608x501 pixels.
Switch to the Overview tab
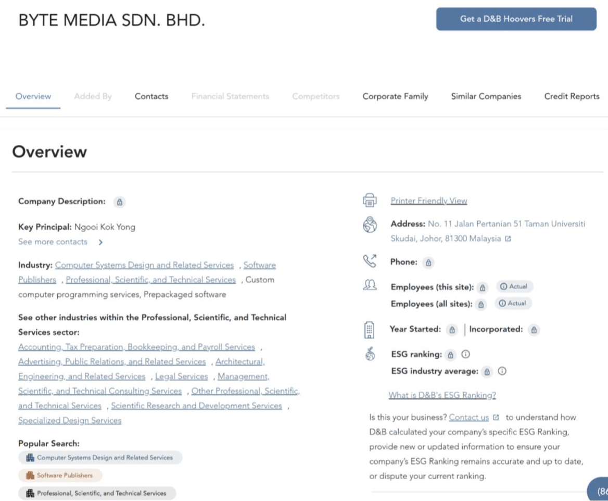33,96
